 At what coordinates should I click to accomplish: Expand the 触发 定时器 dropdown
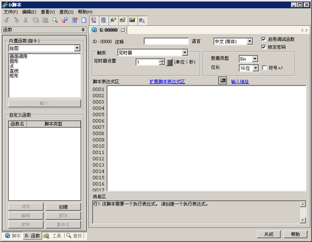click(x=185, y=52)
